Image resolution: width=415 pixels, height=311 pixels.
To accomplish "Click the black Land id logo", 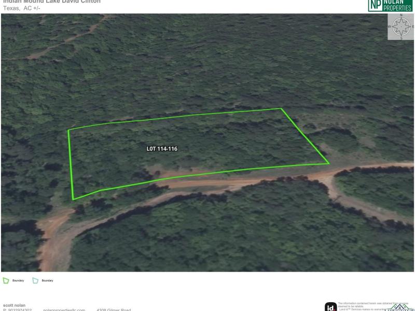I will (x=331, y=307).
